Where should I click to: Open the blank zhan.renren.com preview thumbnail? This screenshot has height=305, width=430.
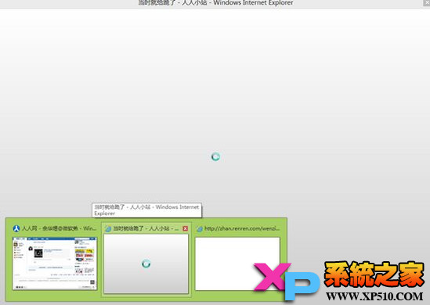[x=237, y=264]
